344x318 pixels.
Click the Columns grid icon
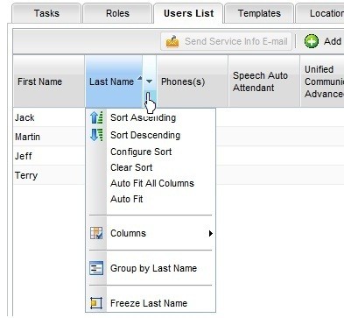96,233
